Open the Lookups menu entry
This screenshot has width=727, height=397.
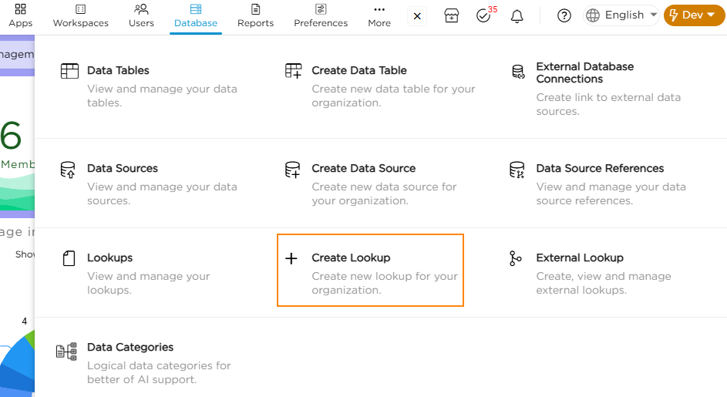click(109, 258)
